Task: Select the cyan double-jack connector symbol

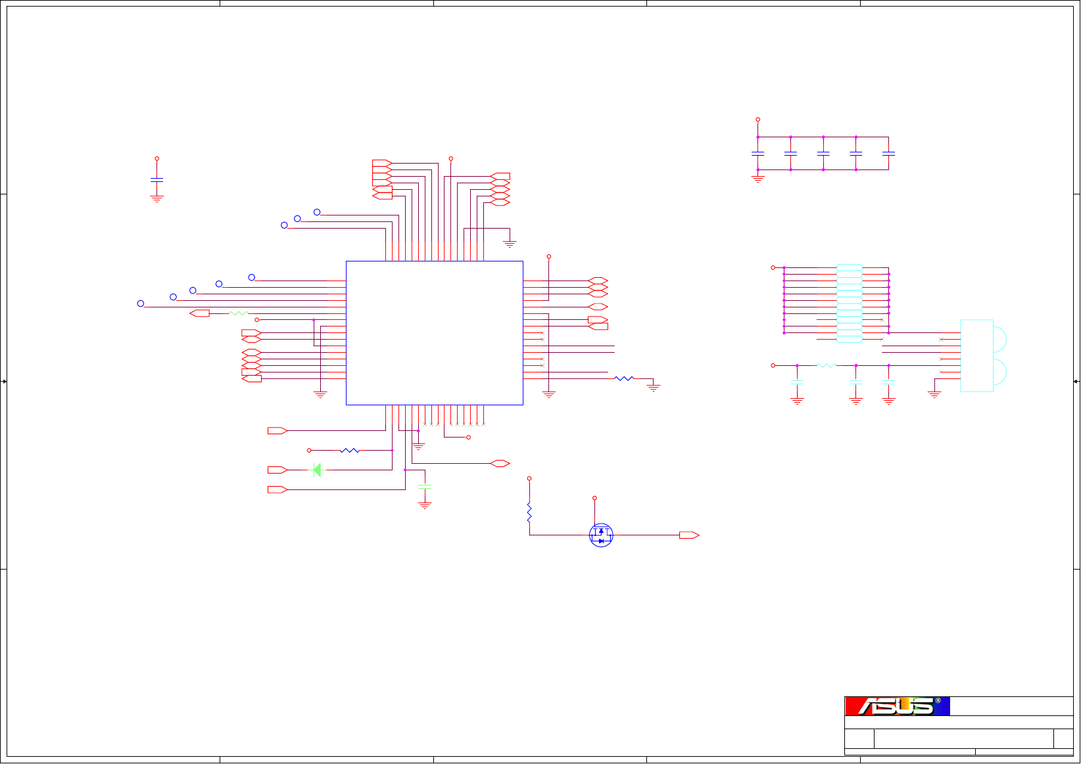Action: pos(983,355)
